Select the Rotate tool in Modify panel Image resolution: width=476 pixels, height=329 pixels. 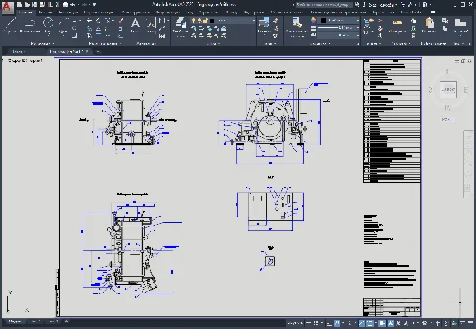tap(98, 21)
